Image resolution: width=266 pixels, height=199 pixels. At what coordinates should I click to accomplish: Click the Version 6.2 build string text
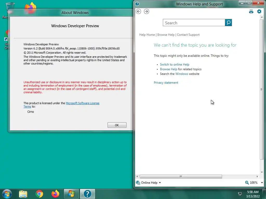[x=71, y=48]
